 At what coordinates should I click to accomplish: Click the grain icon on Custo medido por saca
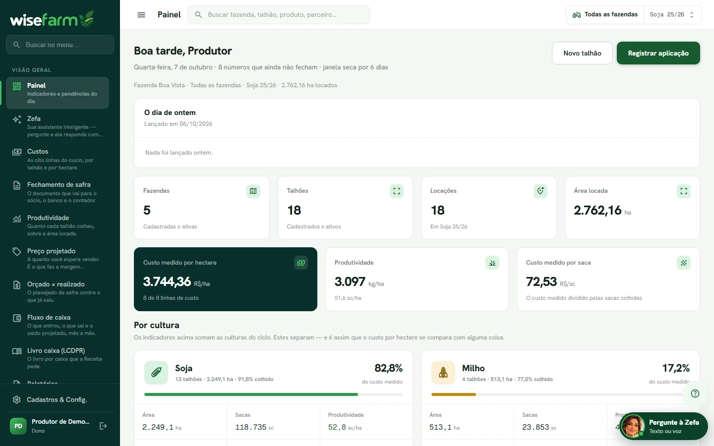(684, 263)
